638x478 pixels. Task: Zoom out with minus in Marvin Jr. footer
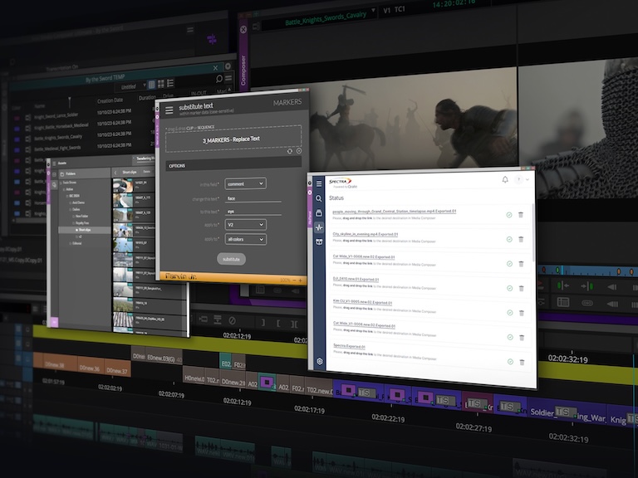(295, 280)
